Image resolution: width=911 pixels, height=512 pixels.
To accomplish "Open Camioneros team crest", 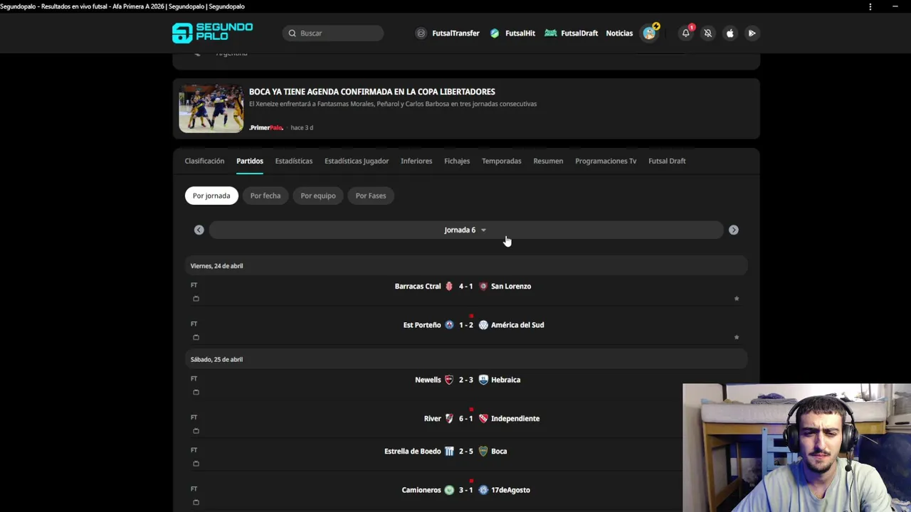I will pos(449,490).
